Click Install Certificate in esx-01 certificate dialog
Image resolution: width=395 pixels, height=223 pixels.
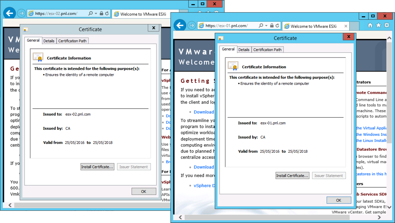292,176
